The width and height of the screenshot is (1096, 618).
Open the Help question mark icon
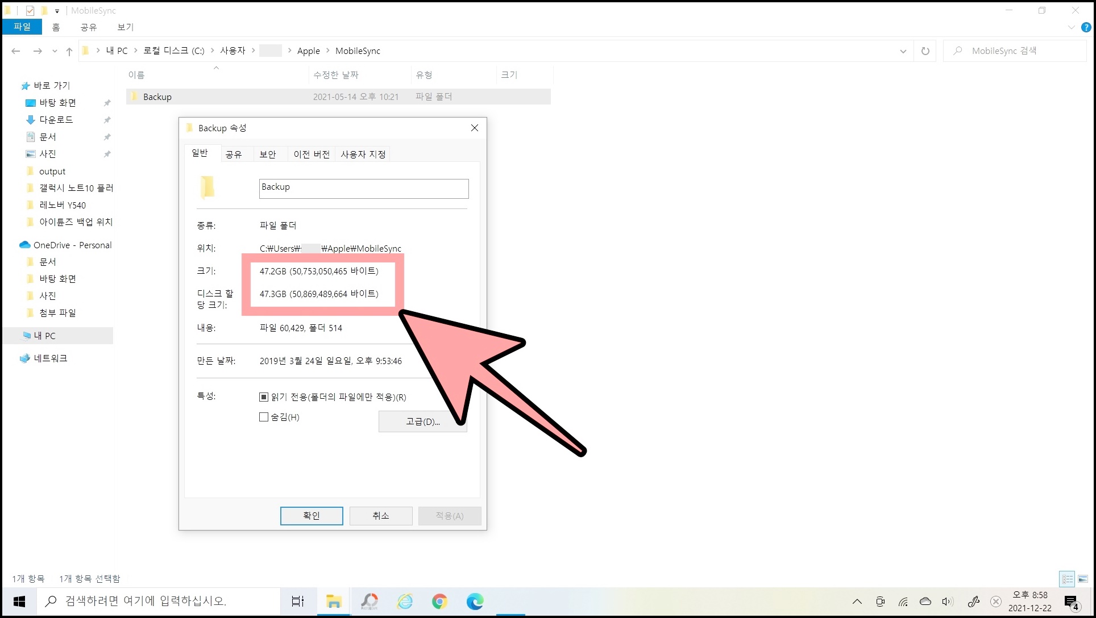tap(1086, 27)
